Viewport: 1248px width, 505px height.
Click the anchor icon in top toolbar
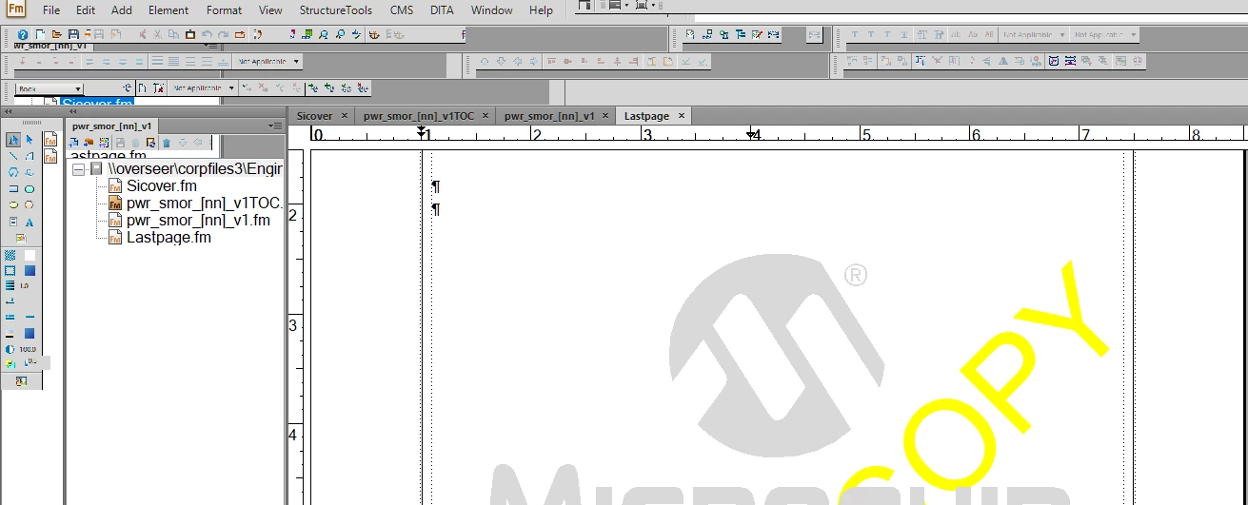click(x=374, y=34)
